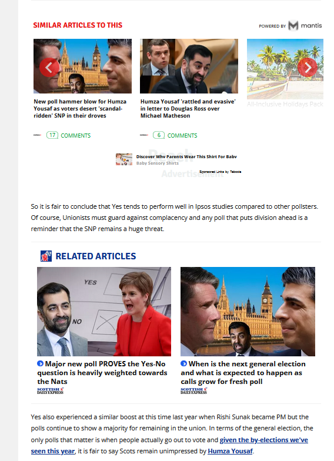334x461 pixels.
Task: Click the red previous carousel arrow
Action: click(x=49, y=67)
